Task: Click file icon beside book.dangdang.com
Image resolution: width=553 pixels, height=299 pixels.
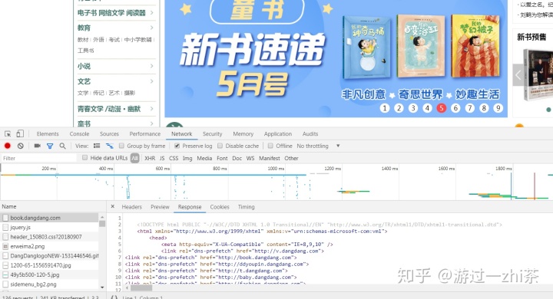Action: click(x=5, y=218)
